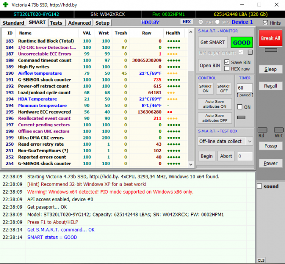
Task: Uncheck the Save BIN checkbox
Action: point(227,62)
